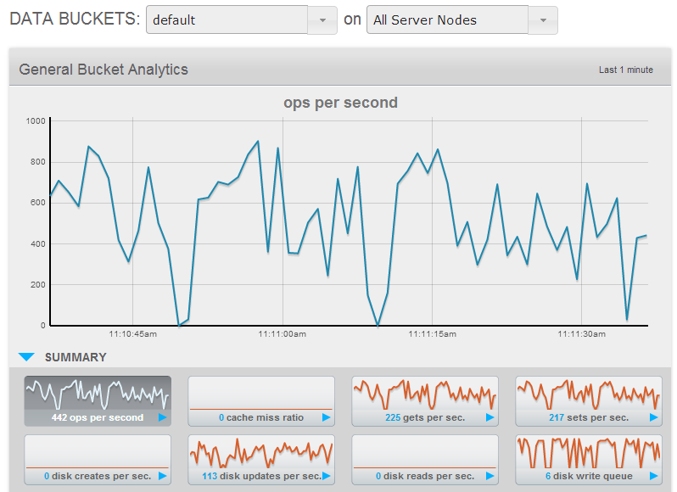
Task: Select the disk write queue sparkline graph
Action: pos(589,452)
